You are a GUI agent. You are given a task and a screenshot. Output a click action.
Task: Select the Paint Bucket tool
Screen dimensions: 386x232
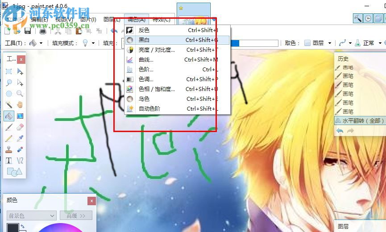pos(9,116)
